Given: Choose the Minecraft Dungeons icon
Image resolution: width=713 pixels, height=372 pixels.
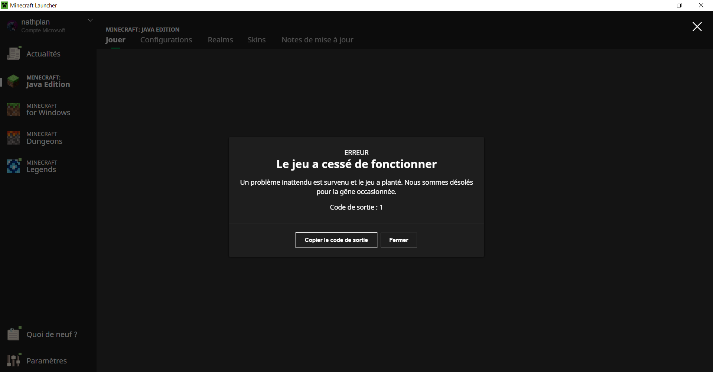Looking at the screenshot, I should tap(13, 138).
